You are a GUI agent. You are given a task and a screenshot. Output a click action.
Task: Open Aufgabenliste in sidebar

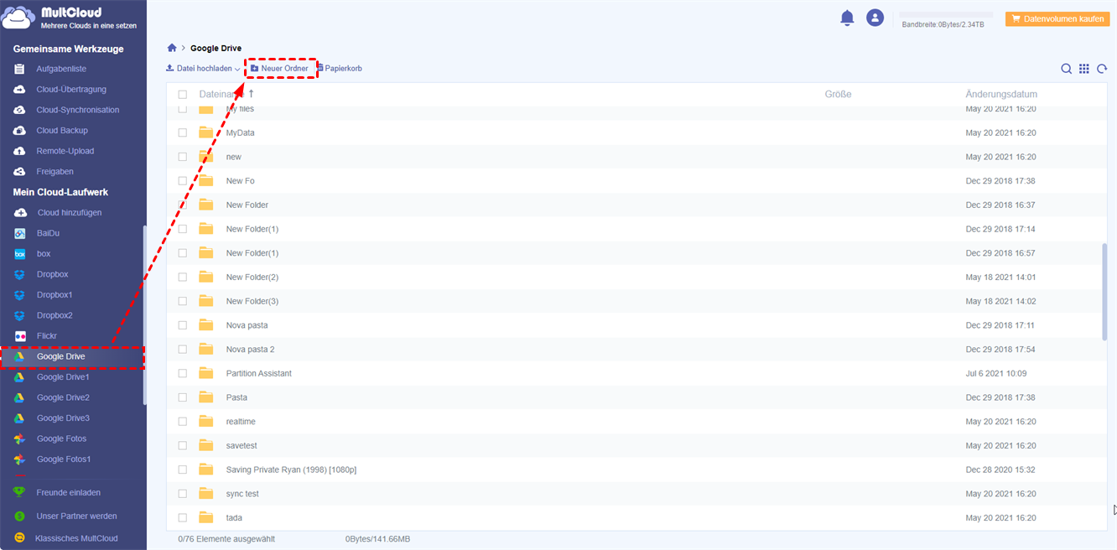tap(61, 69)
